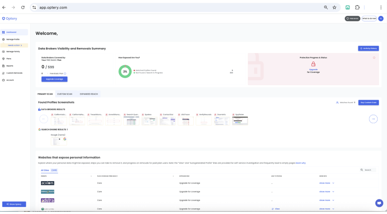Open the VerifyRecords screenshot thumbnail
The height and width of the screenshot is (214, 387).
[x=204, y=121]
